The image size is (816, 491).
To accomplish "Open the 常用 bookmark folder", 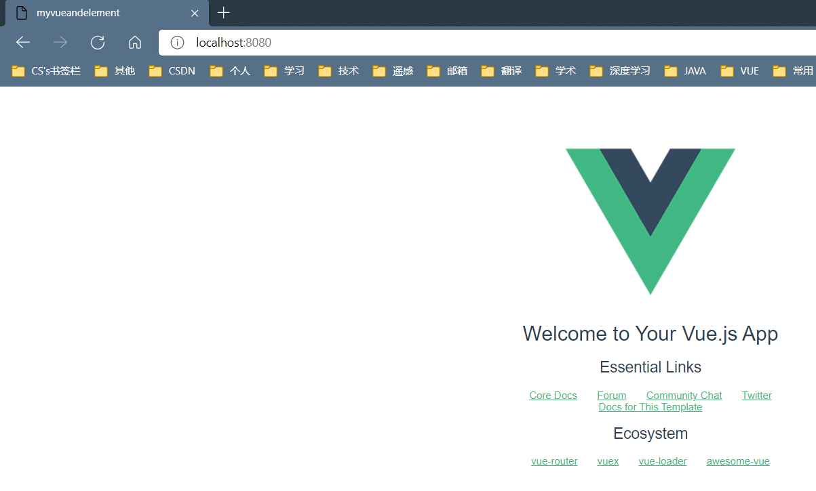I will [x=793, y=71].
